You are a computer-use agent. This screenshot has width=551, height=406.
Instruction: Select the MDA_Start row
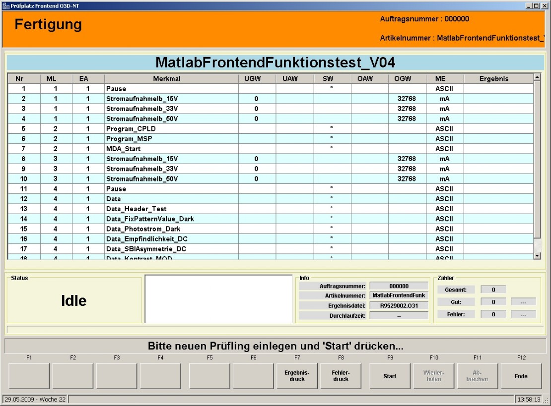click(x=270, y=149)
